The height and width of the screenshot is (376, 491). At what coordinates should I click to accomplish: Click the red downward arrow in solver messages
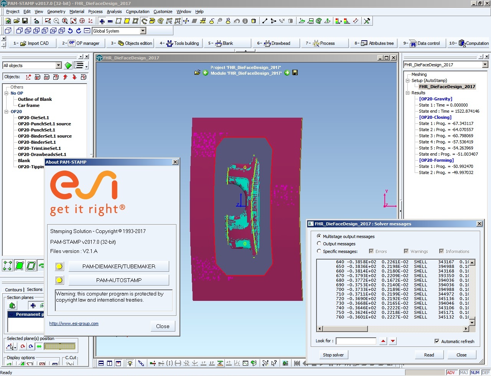click(392, 341)
